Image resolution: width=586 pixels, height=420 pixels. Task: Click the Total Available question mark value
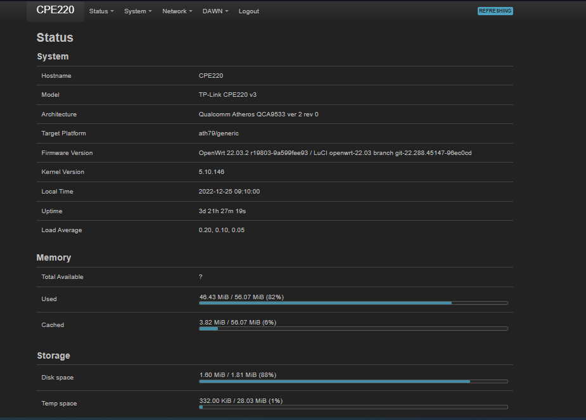pos(201,277)
